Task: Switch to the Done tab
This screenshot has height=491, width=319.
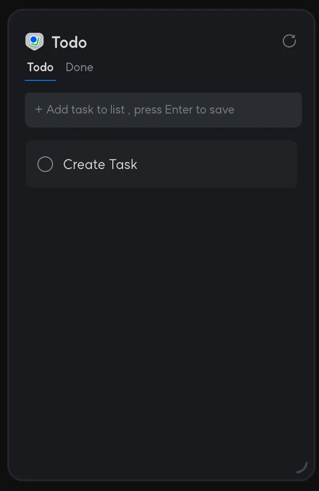Action: (x=79, y=67)
